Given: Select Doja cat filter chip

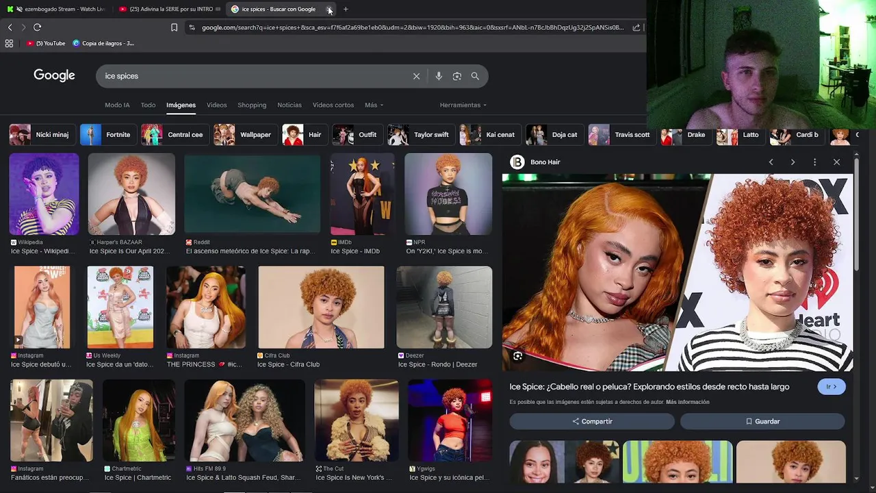Looking at the screenshot, I should (554, 135).
